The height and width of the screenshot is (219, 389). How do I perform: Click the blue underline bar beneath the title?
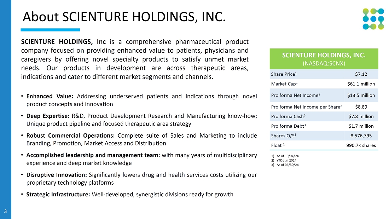pyautogui.click(x=50, y=30)
